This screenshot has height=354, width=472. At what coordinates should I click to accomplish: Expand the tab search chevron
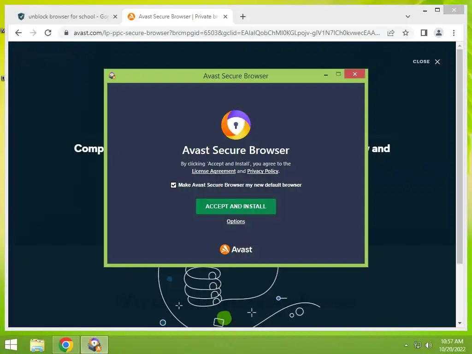pos(408,17)
